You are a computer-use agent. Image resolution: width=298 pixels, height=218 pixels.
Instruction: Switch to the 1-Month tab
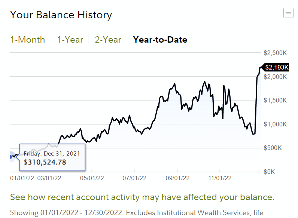click(x=27, y=40)
